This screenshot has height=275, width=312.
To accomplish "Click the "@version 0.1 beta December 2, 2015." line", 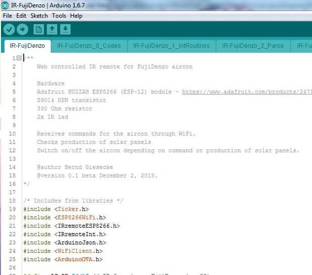I will [x=97, y=175].
